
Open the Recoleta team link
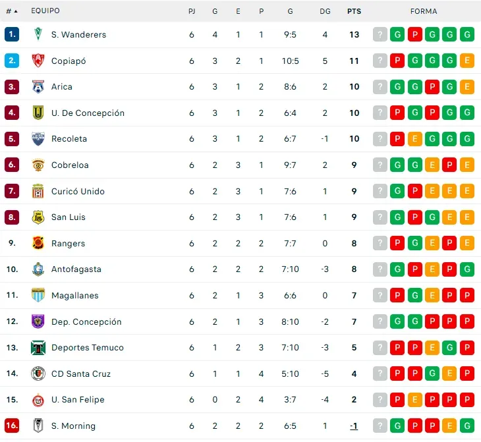(x=69, y=139)
